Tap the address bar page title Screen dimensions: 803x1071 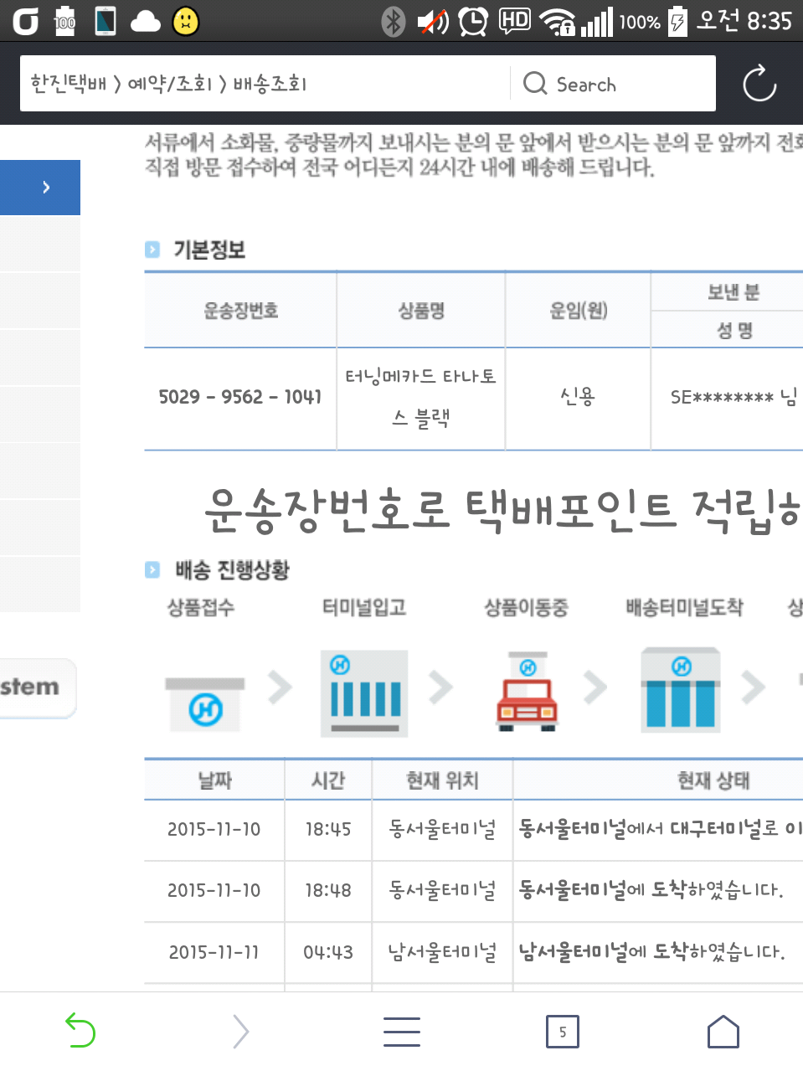pos(169,84)
